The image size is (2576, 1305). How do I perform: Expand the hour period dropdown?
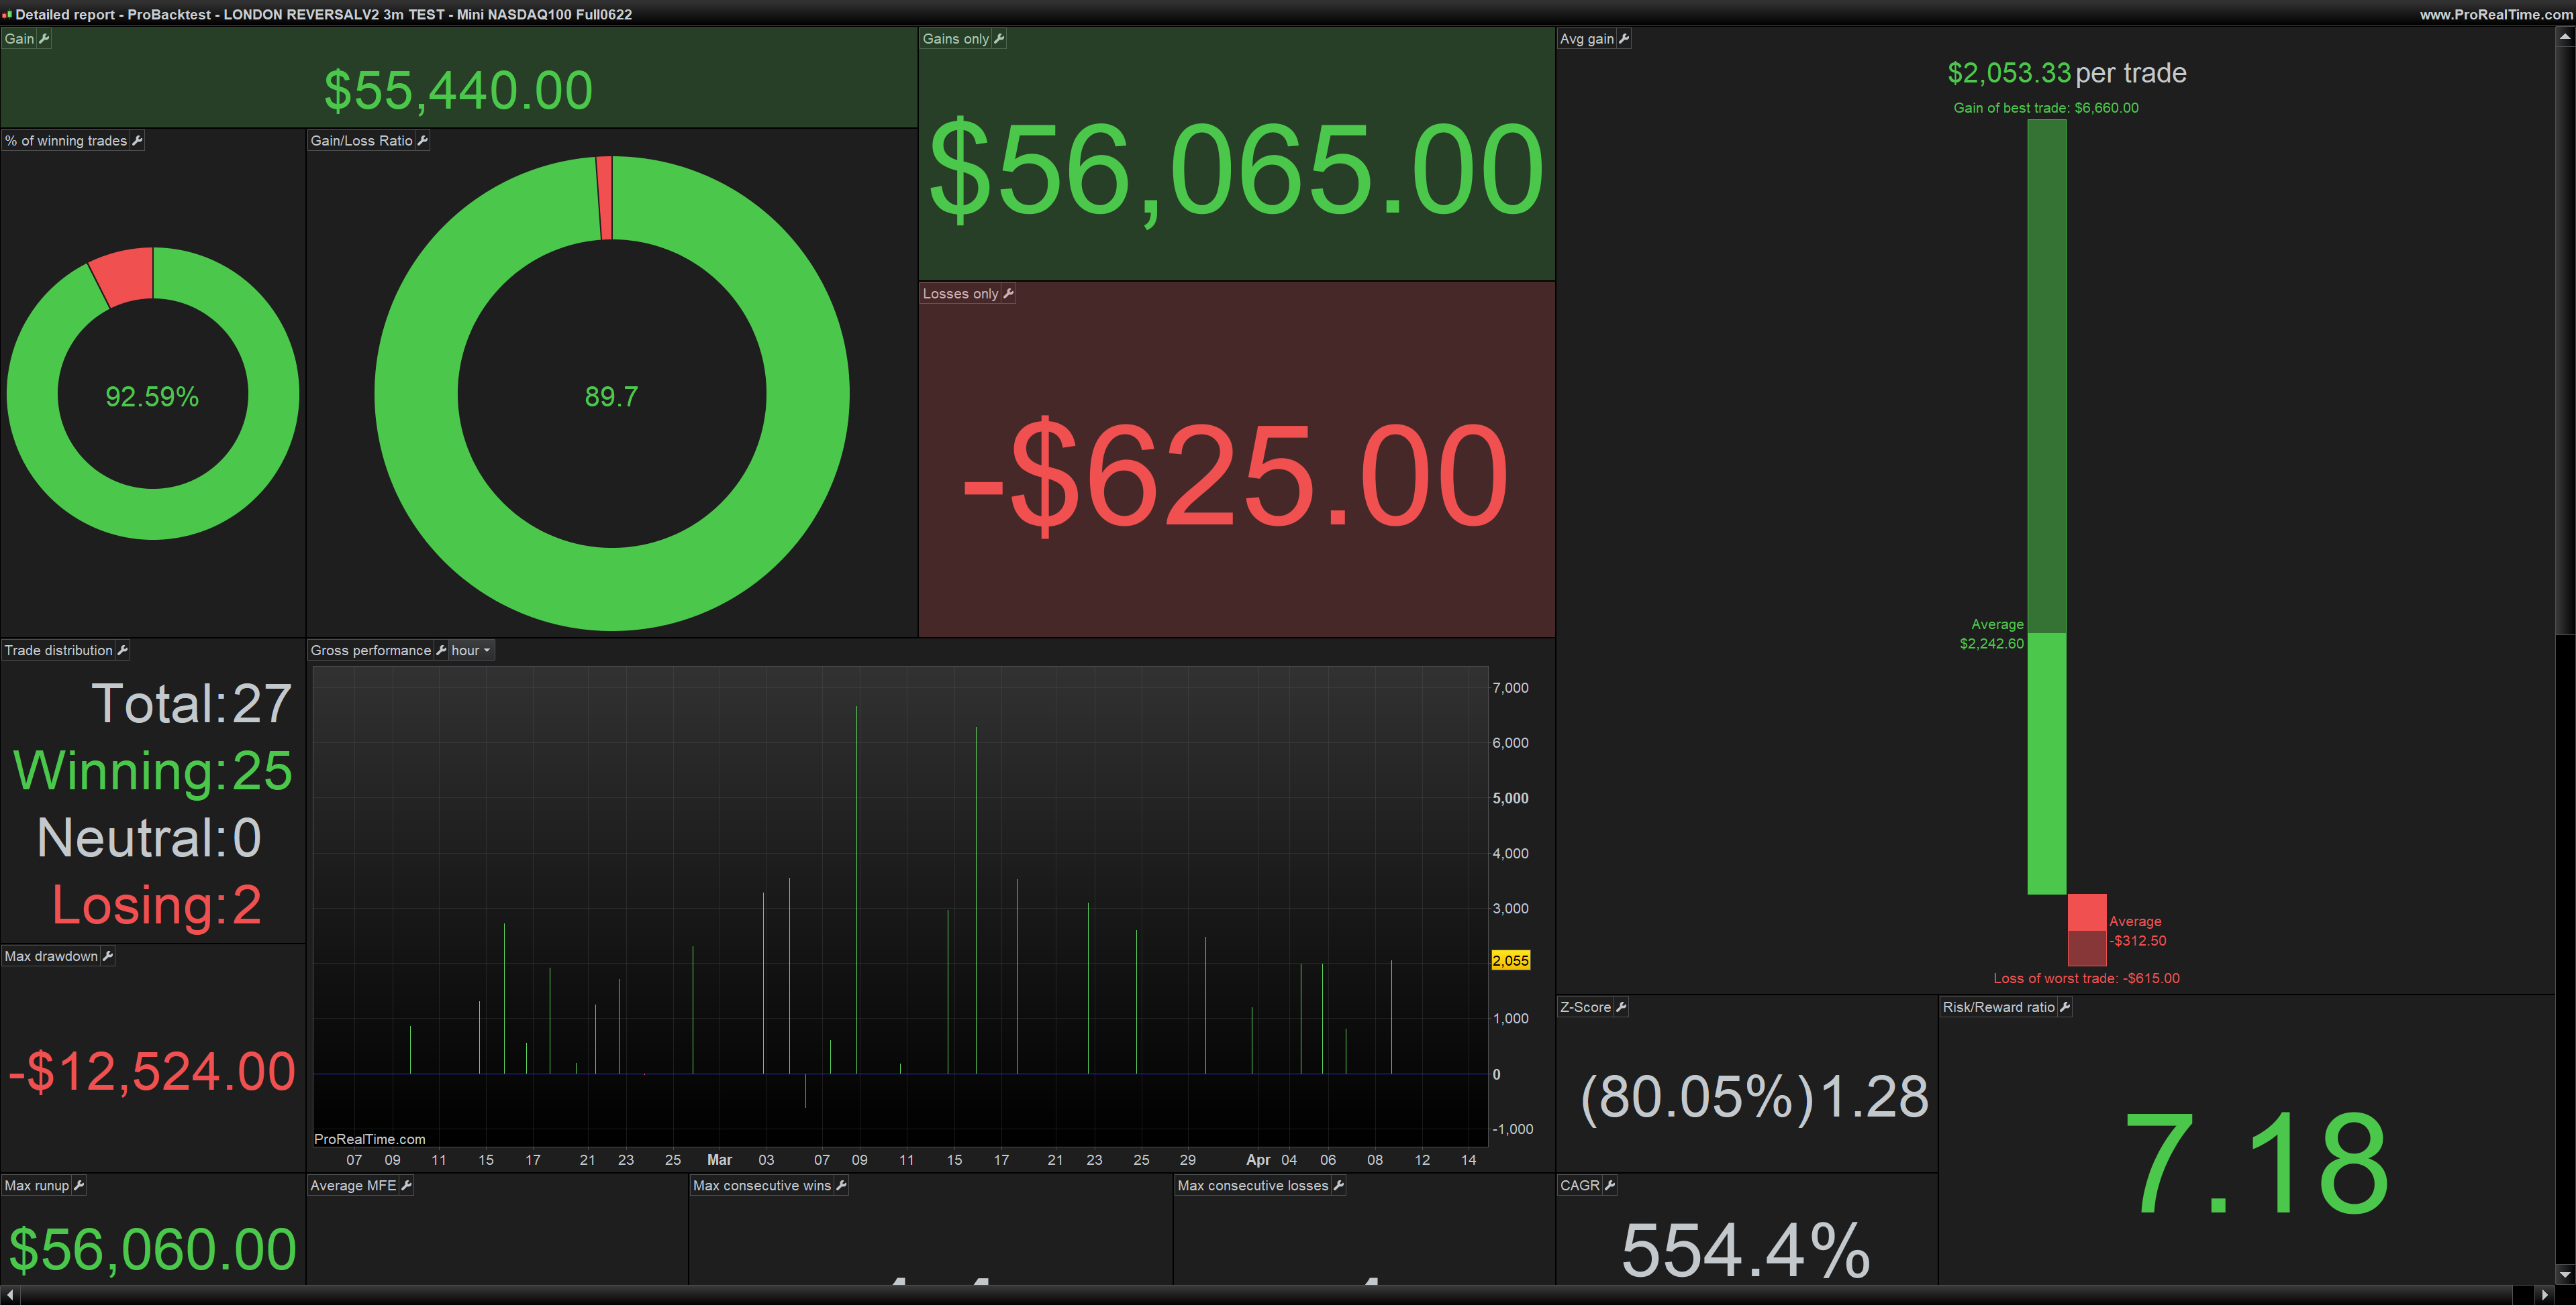click(471, 650)
